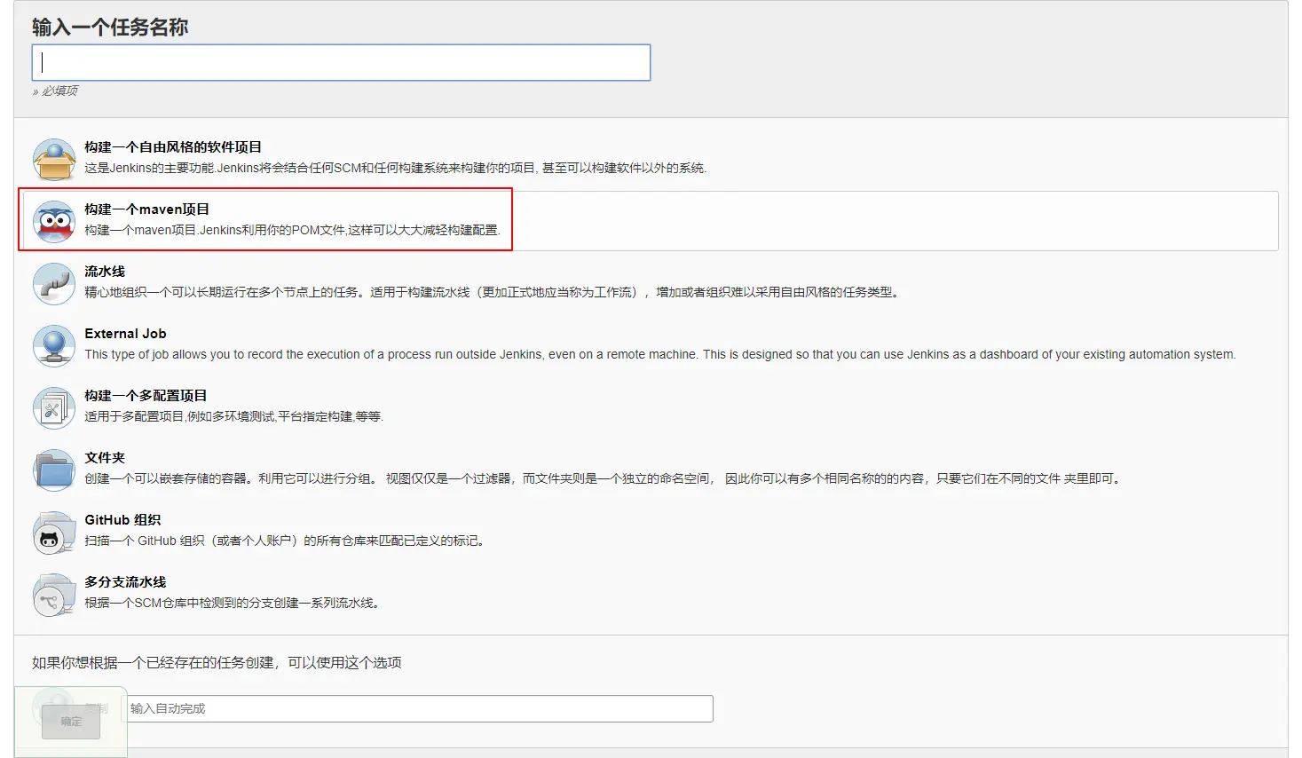The width and height of the screenshot is (1302, 758).
Task: Select the freestyle project box icon
Action: 54,160
